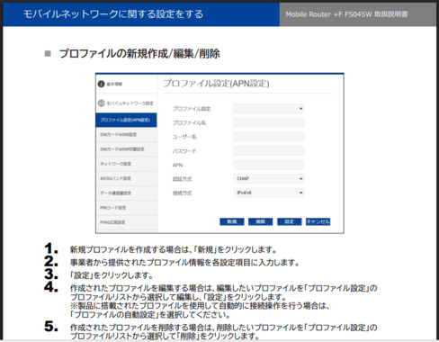
Task: Open the SIMカード/eSIM切替設定 sidebar item
Action: pyautogui.click(x=126, y=149)
